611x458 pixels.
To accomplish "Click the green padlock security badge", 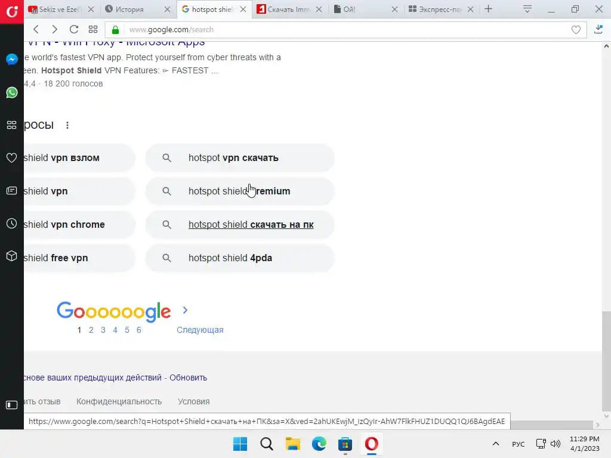I will pos(115,30).
